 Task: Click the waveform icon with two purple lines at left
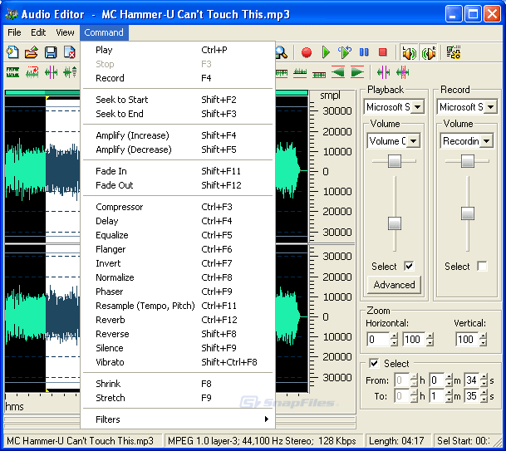pyautogui.click(x=51, y=72)
